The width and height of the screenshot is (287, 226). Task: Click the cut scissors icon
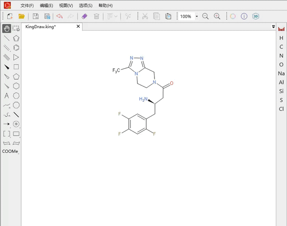(x=144, y=16)
